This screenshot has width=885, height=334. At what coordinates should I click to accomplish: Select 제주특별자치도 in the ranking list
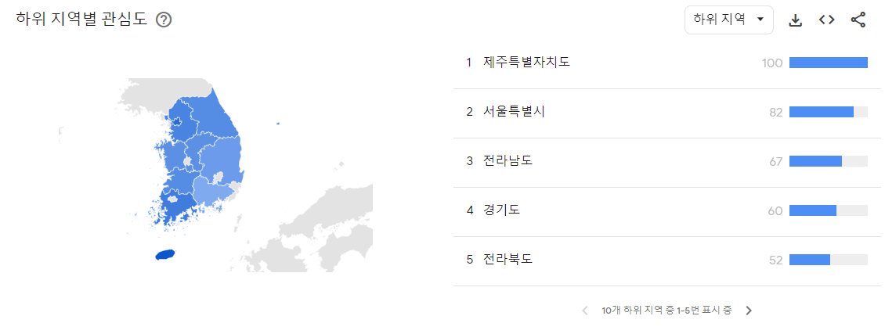click(x=666, y=63)
